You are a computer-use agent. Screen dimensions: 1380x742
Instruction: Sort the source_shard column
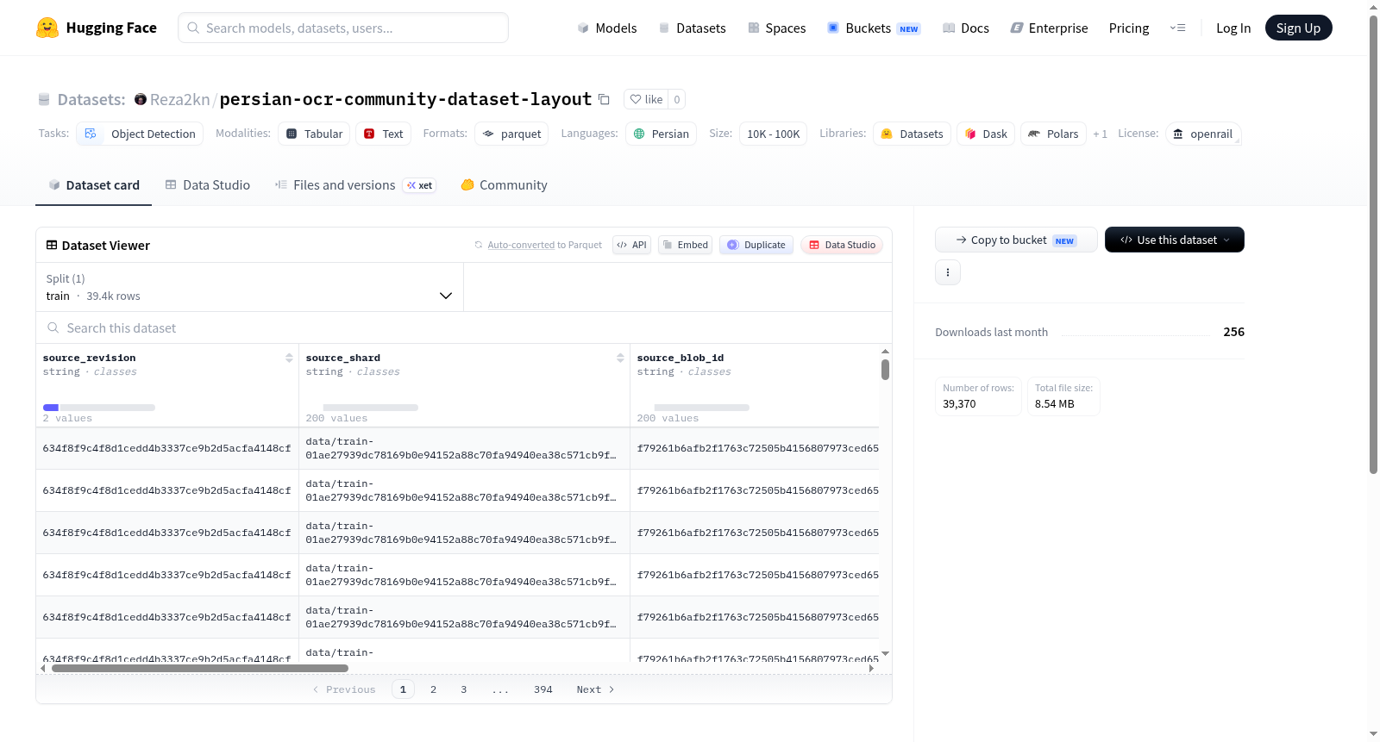click(x=620, y=358)
